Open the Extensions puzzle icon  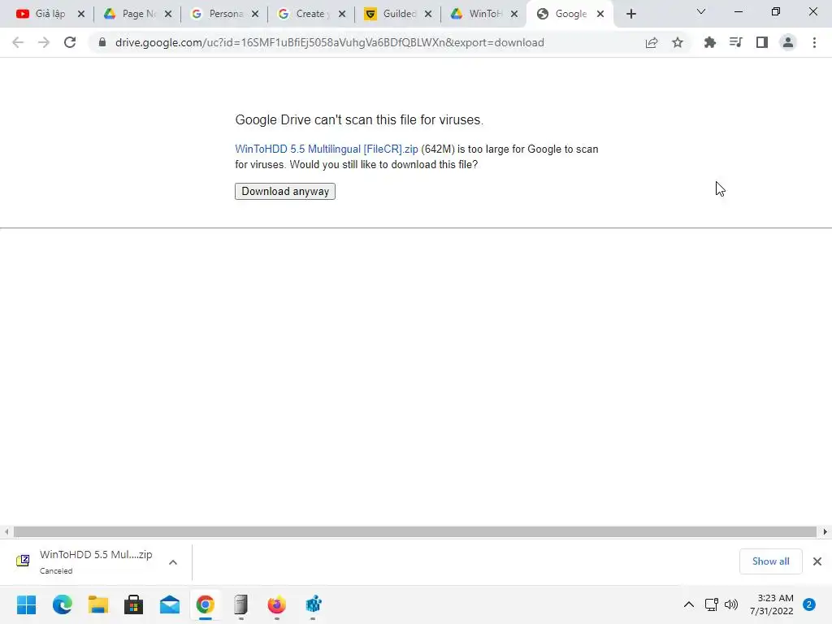point(710,42)
